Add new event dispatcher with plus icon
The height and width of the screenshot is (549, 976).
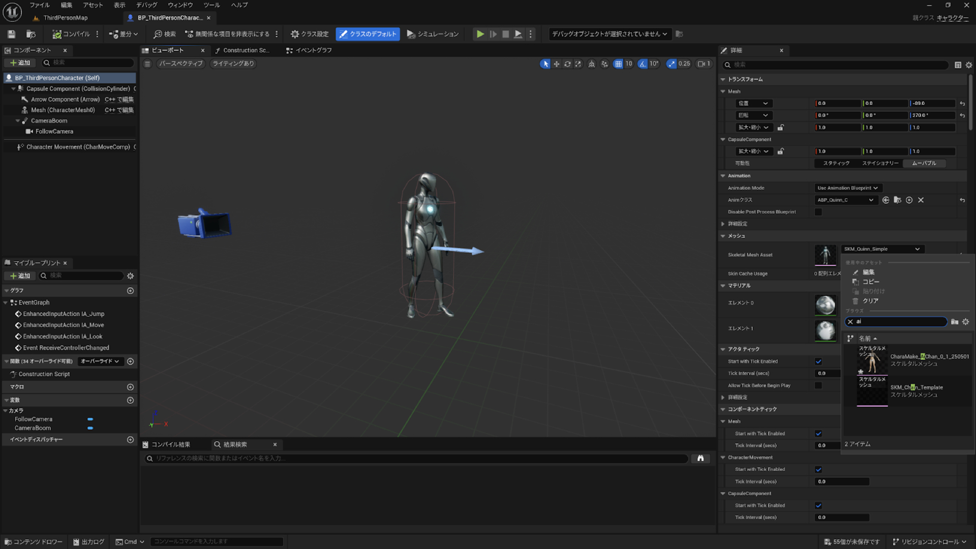point(131,440)
